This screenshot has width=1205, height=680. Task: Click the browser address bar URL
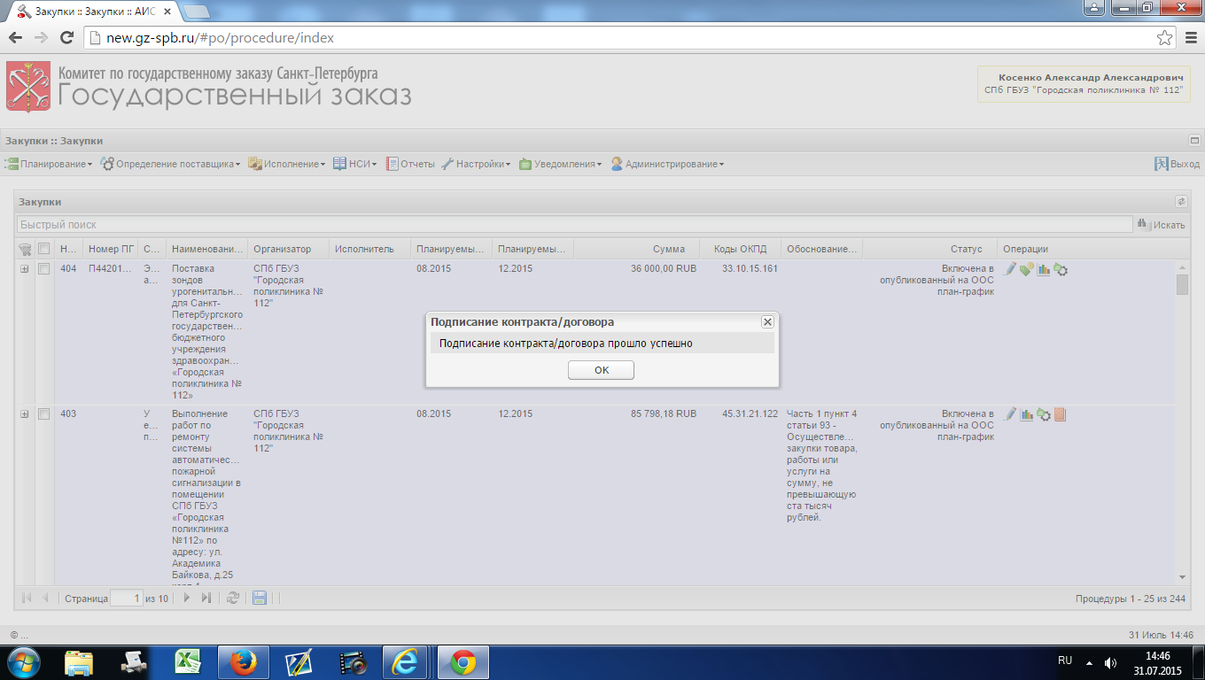(220, 38)
